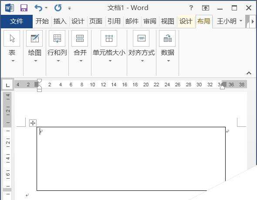This screenshot has height=200, width=257.
Task: Switch to the 页面 tab
Action: pos(96,21)
